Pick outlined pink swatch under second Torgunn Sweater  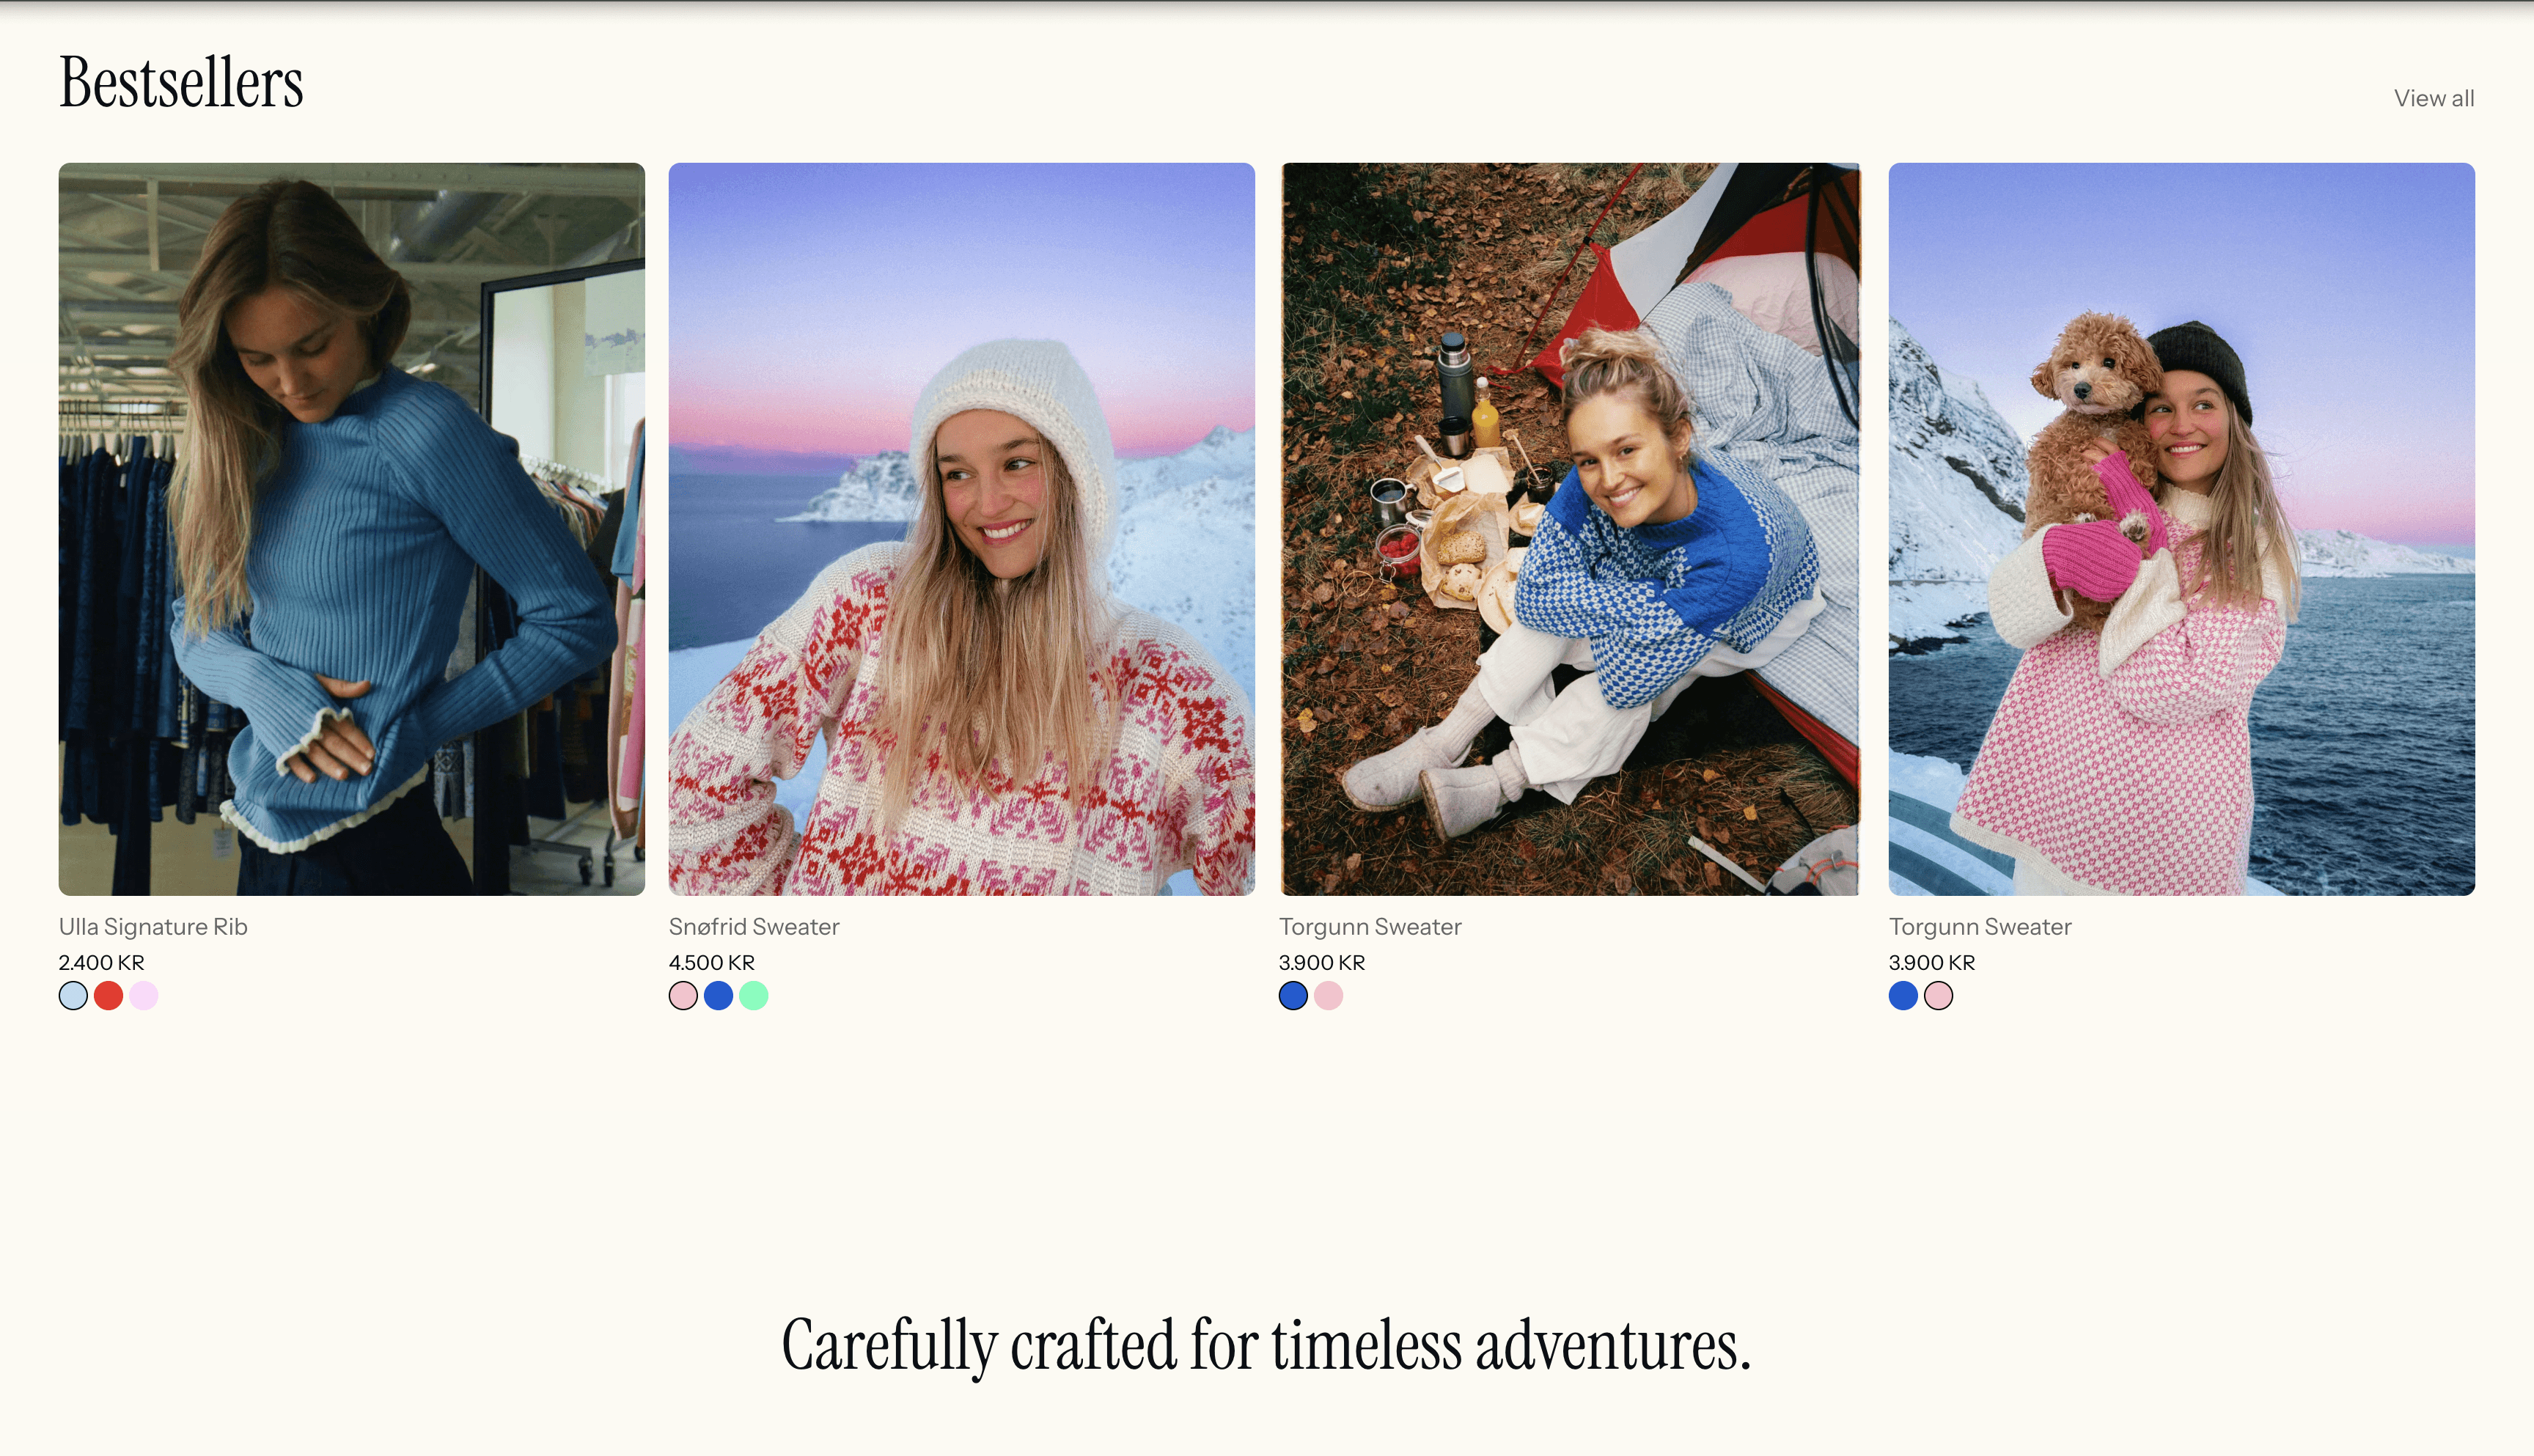coord(1938,996)
